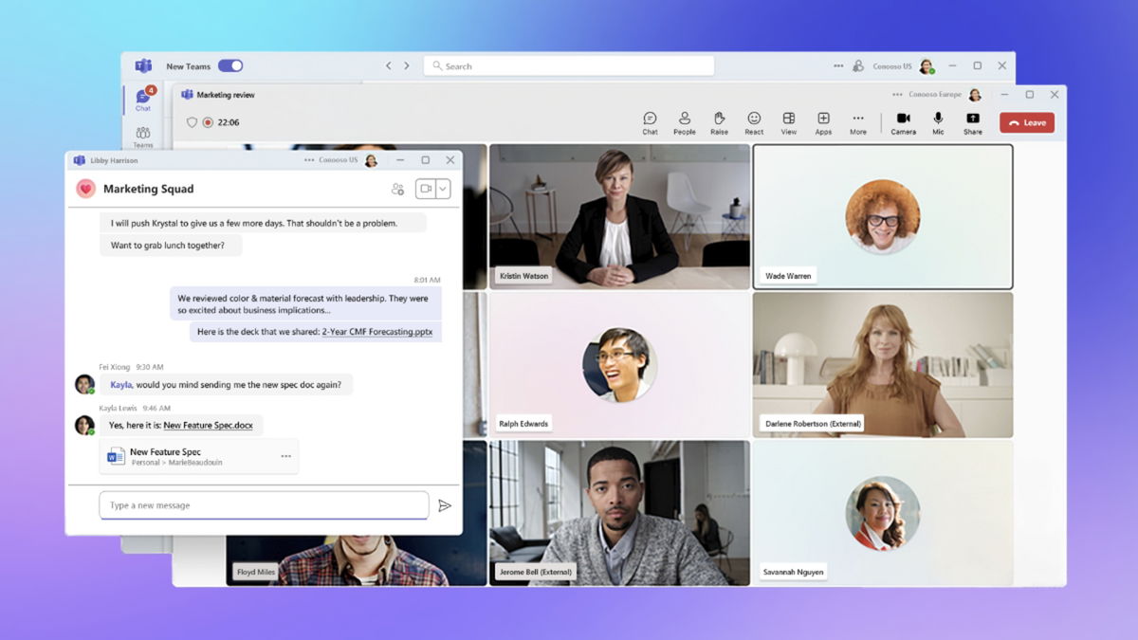Open options for the New Feature Spec file
The height and width of the screenshot is (640, 1138).
click(x=284, y=456)
